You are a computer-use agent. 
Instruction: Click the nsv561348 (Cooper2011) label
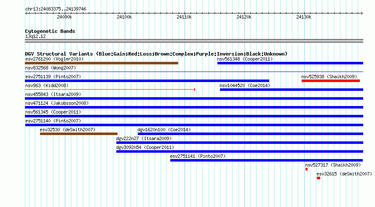tap(245, 59)
